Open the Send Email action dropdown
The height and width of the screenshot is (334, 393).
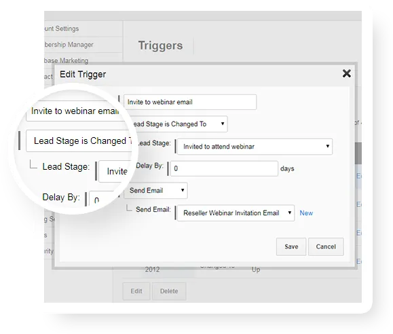(x=155, y=190)
